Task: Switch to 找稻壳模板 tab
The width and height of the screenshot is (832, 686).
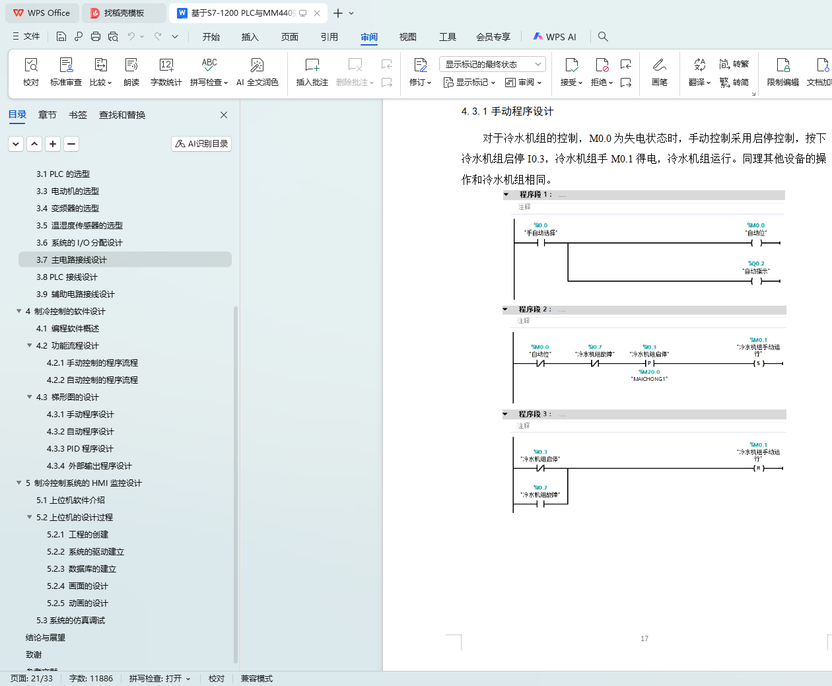Action: tap(124, 13)
